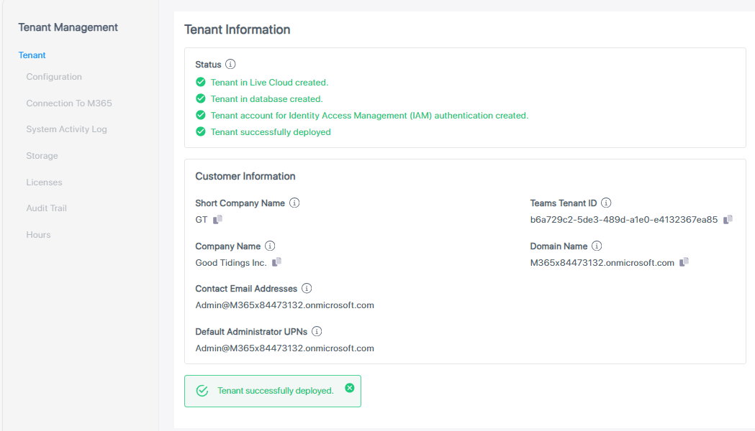Open the Configuration section
The image size is (755, 431).
[54, 77]
